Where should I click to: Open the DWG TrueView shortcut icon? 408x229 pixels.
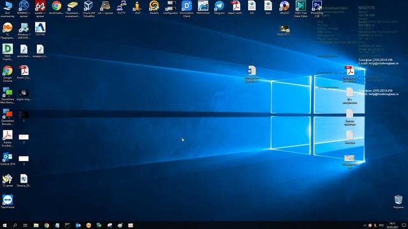point(8,52)
